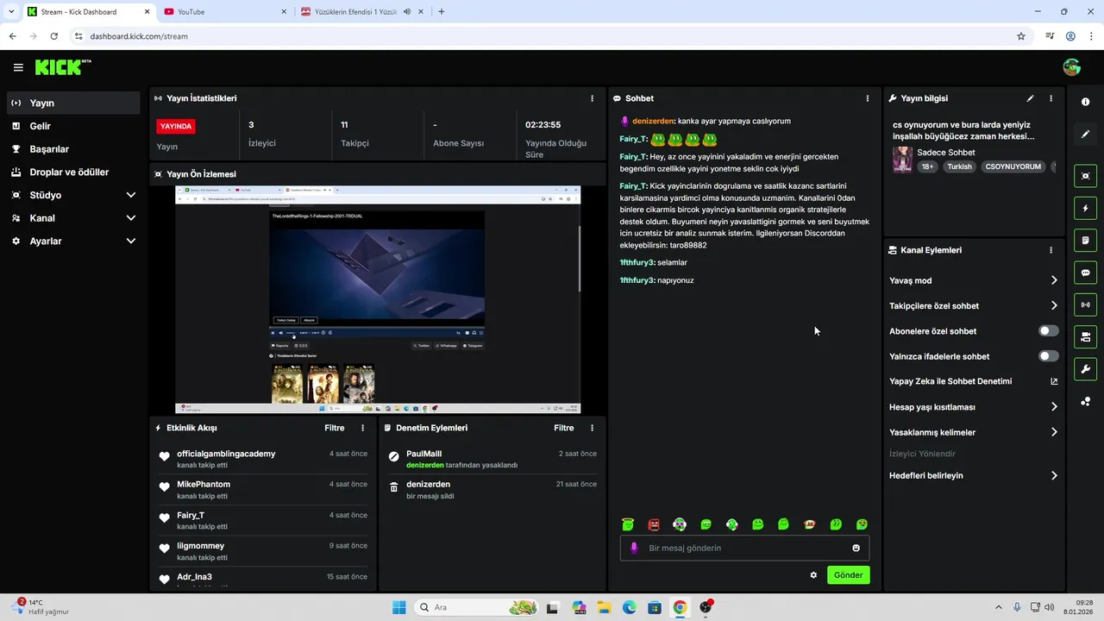The height and width of the screenshot is (621, 1104).
Task: Open Yavaş mod options arrow
Action: coord(1054,280)
